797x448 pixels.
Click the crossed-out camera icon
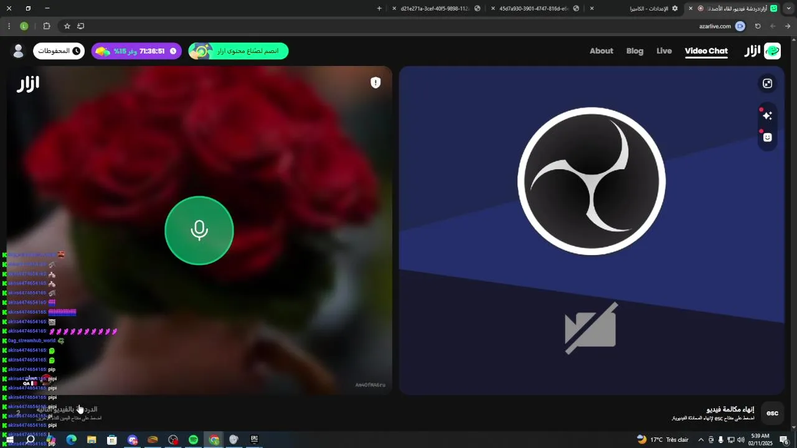tap(591, 328)
